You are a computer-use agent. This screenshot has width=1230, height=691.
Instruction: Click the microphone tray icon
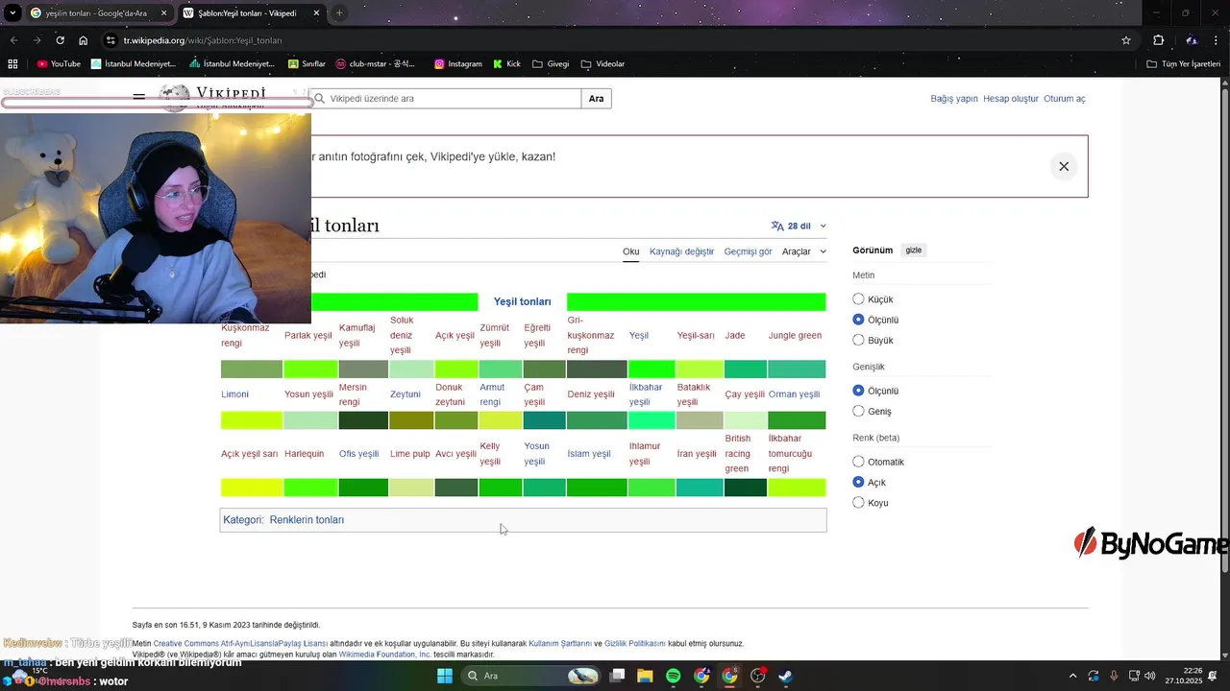[1114, 676]
